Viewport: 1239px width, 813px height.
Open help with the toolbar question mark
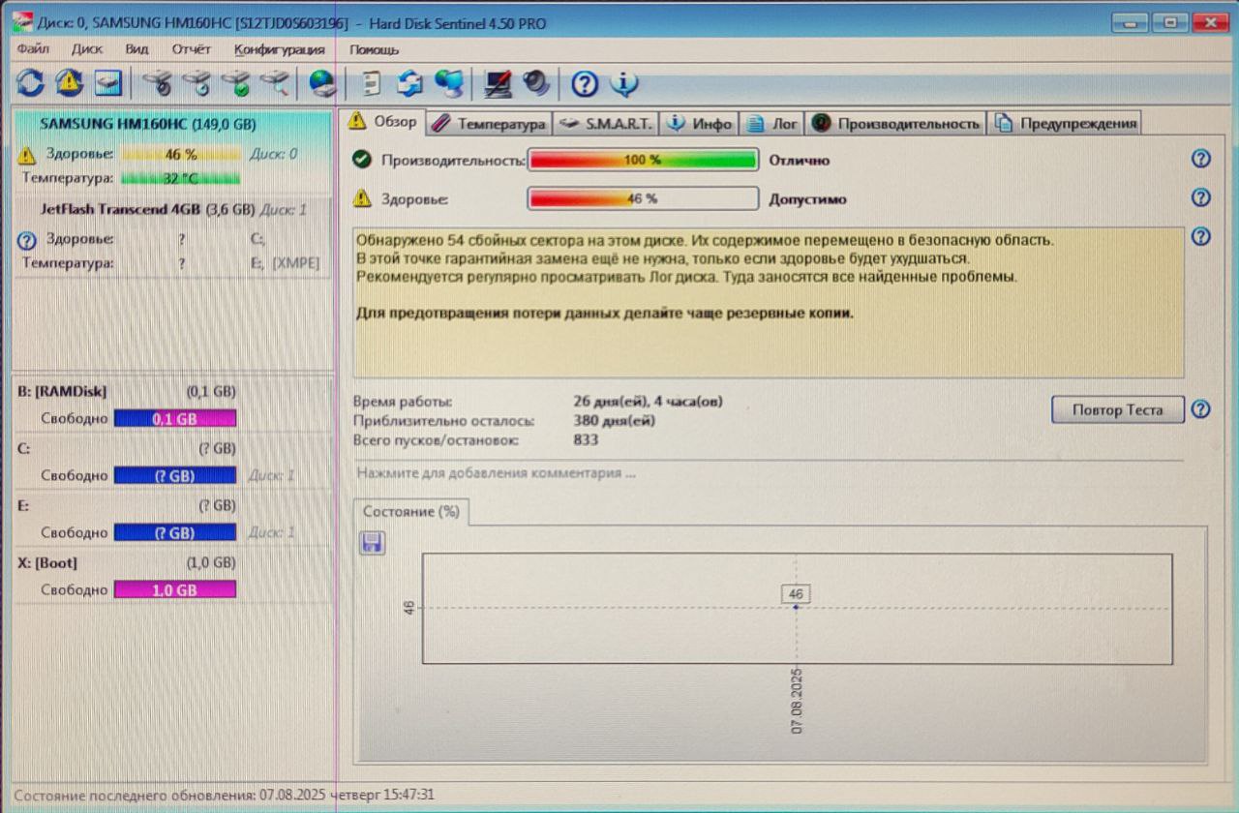[x=585, y=84]
